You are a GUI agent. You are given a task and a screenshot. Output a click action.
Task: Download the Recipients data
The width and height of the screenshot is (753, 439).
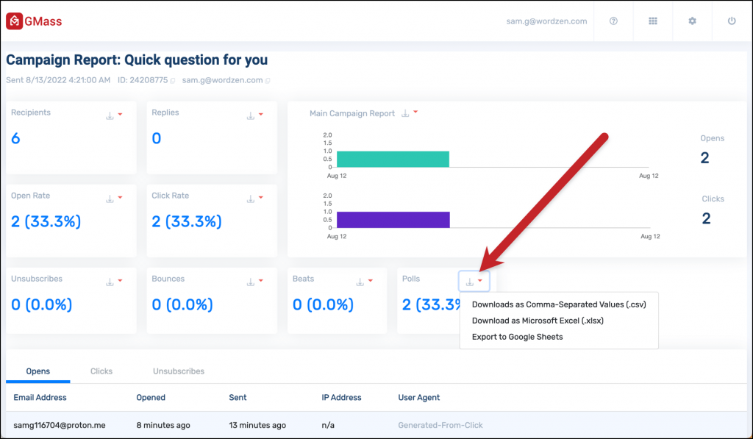click(112, 115)
